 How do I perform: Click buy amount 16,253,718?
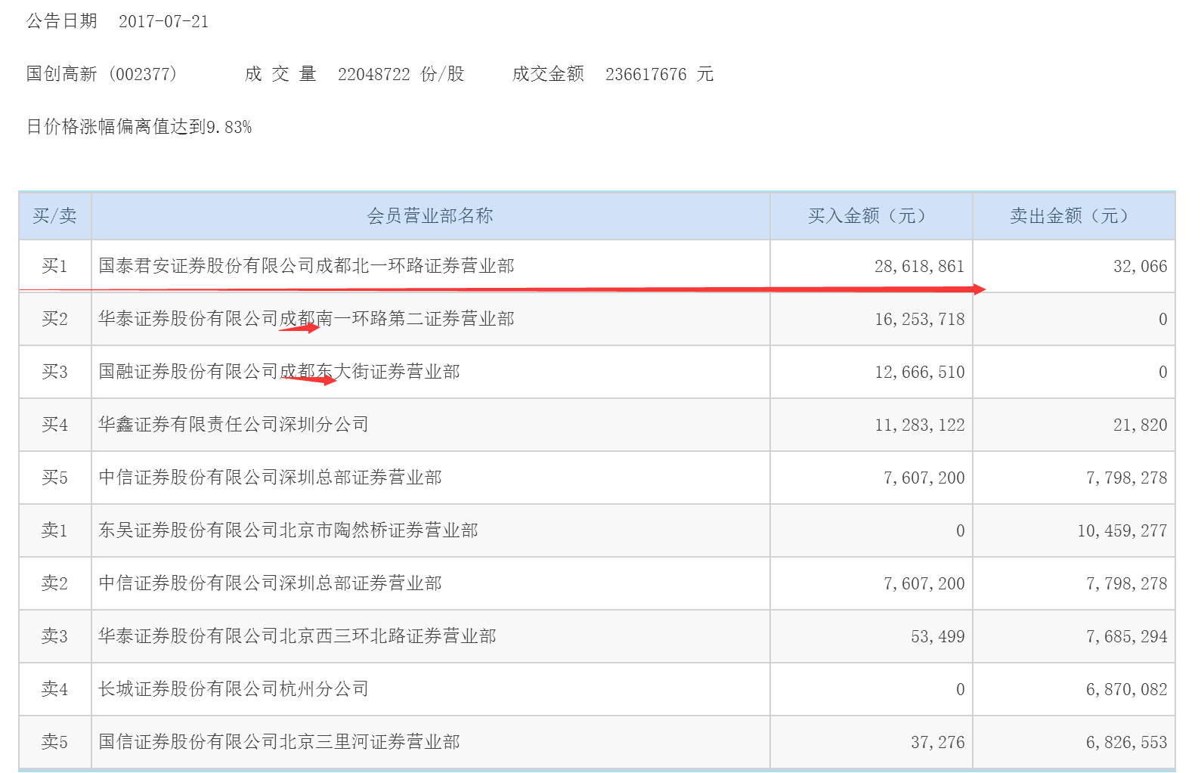(x=920, y=319)
